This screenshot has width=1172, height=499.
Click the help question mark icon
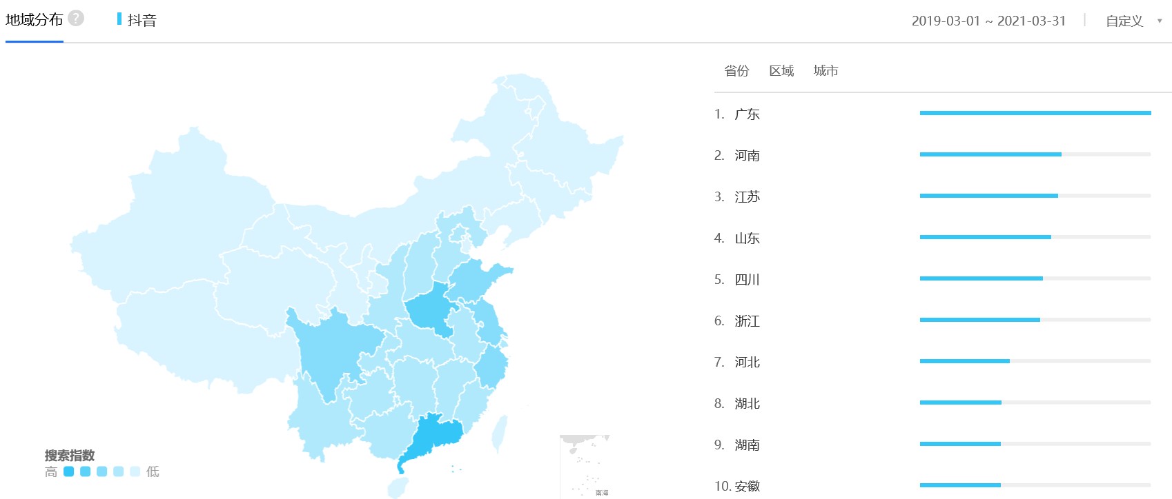click(76, 19)
